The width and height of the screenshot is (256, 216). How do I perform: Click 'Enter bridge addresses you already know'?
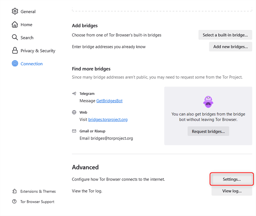109,47
